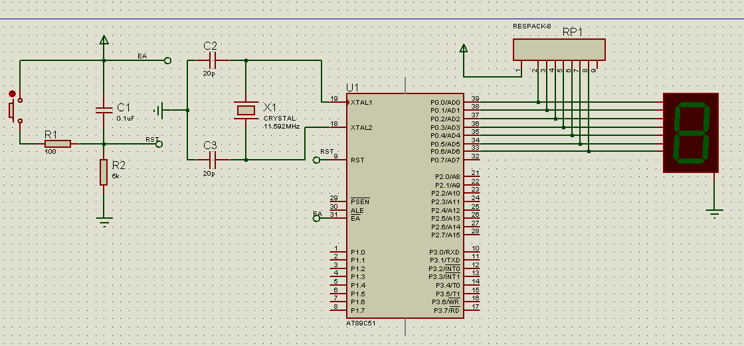This screenshot has width=744, height=346.
Task: Click the crystal X1 symbol
Action: 246,110
